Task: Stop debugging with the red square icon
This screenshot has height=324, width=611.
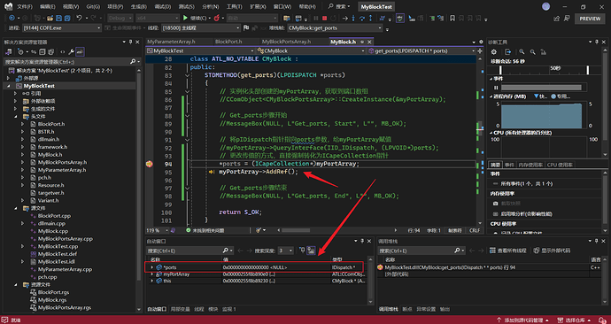Action: [x=325, y=18]
